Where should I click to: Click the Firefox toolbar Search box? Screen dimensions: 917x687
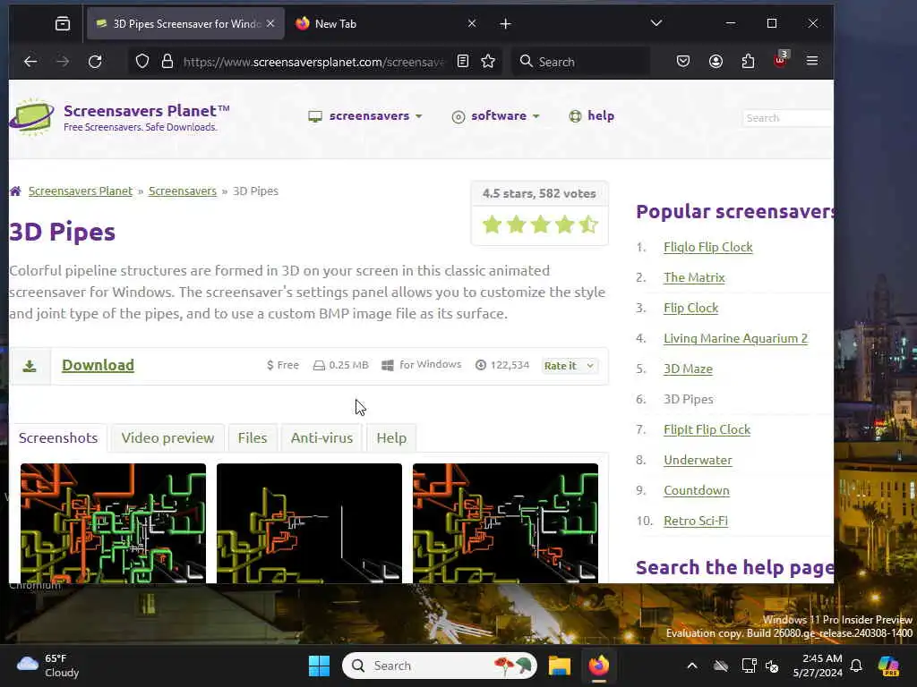[581, 62]
